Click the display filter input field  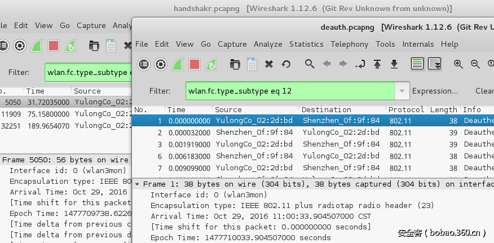pyautogui.click(x=290, y=91)
